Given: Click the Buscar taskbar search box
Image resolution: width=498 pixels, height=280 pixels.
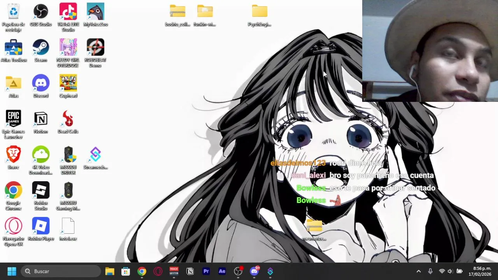Looking at the screenshot, I should coord(60,271).
